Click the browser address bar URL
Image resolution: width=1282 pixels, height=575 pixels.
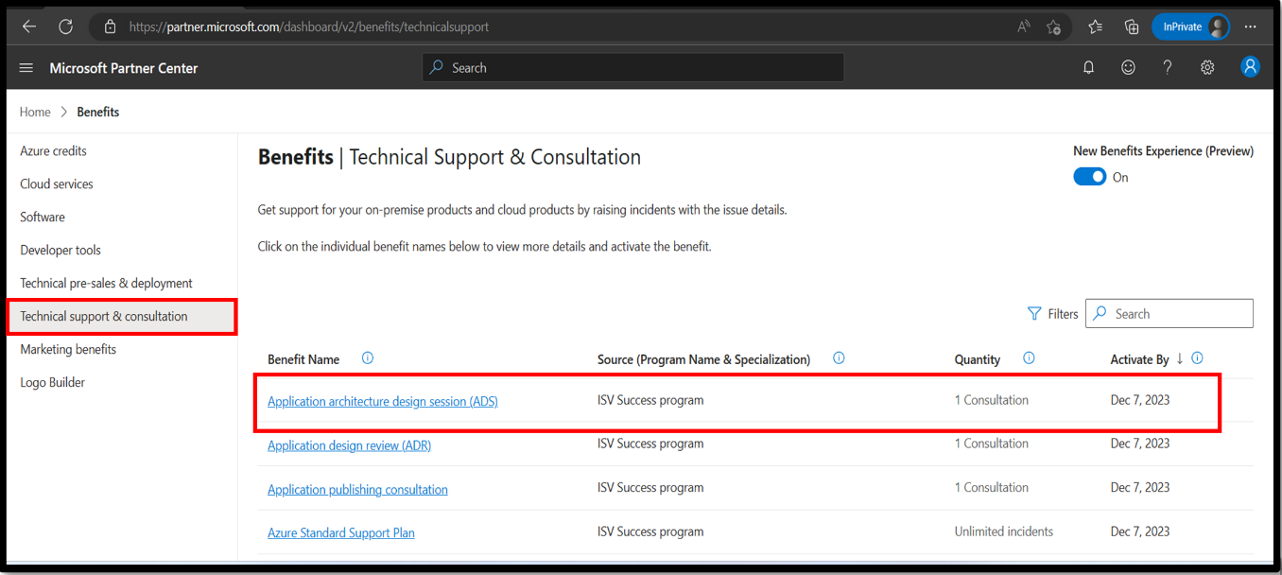[x=309, y=26]
